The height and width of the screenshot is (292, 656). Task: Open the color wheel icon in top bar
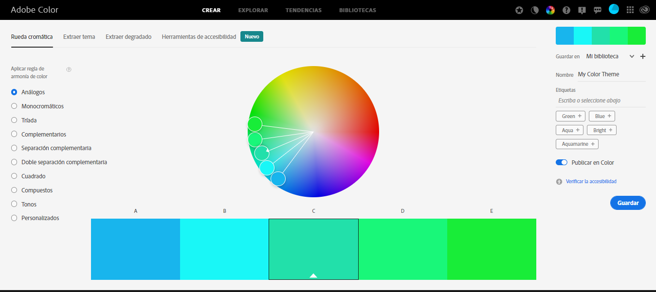pos(550,10)
